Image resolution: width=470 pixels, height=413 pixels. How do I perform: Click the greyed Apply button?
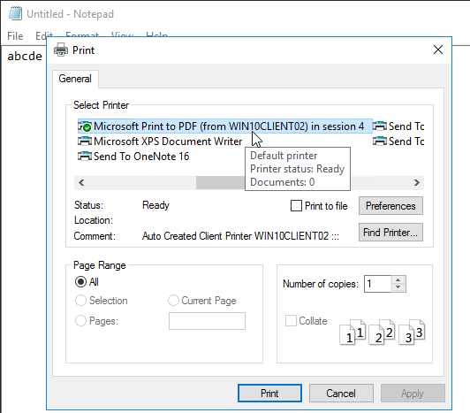[413, 394]
